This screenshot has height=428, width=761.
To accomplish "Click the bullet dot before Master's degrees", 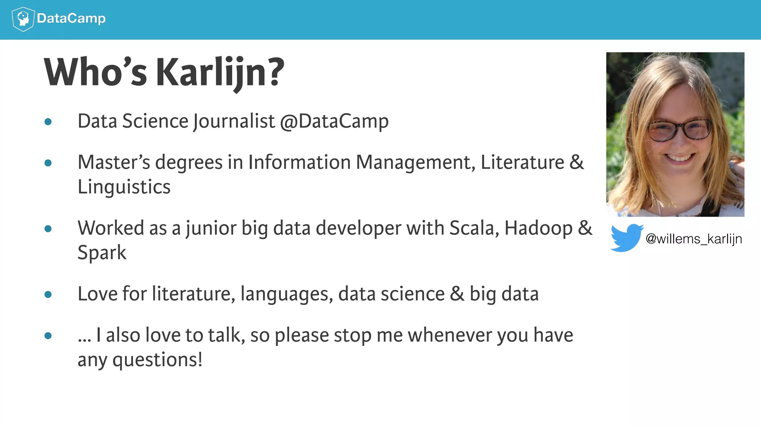I will (x=48, y=163).
